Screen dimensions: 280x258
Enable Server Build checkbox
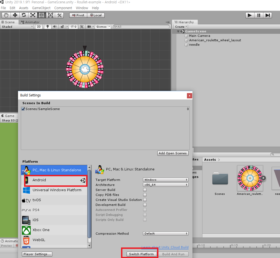pos(145,190)
